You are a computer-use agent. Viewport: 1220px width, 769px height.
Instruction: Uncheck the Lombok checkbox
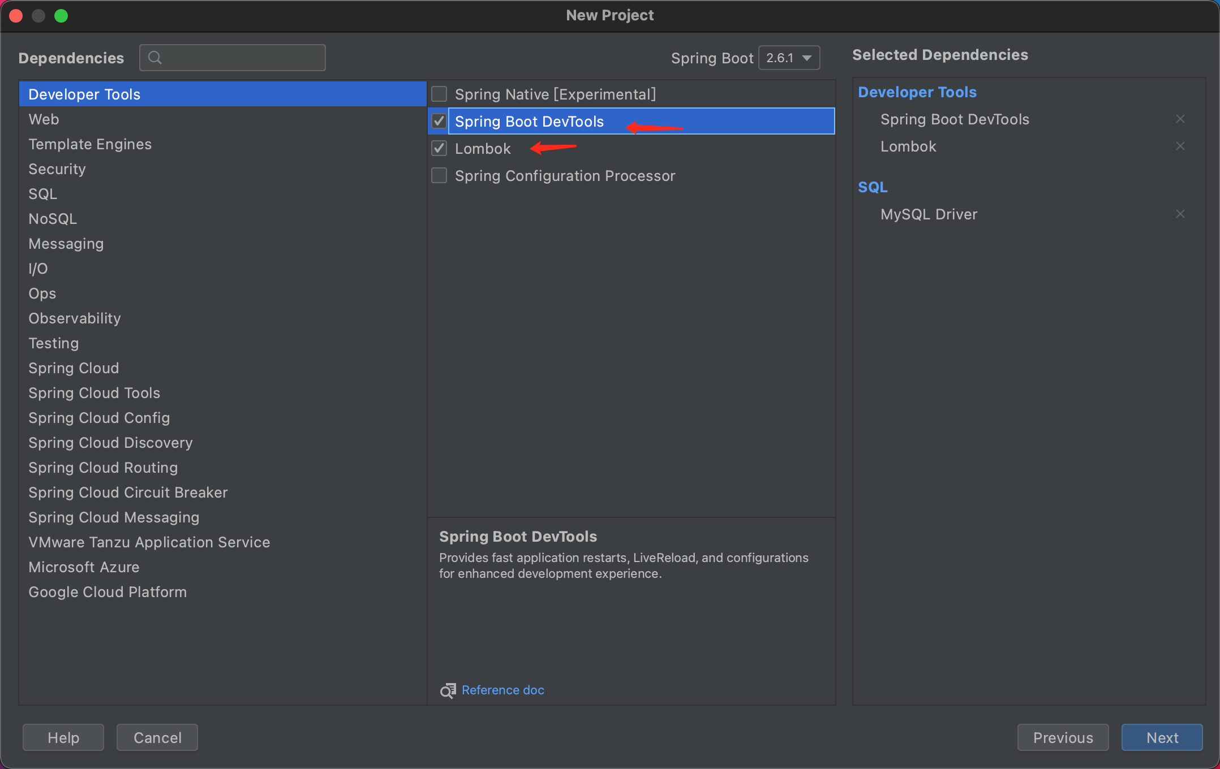pos(439,149)
